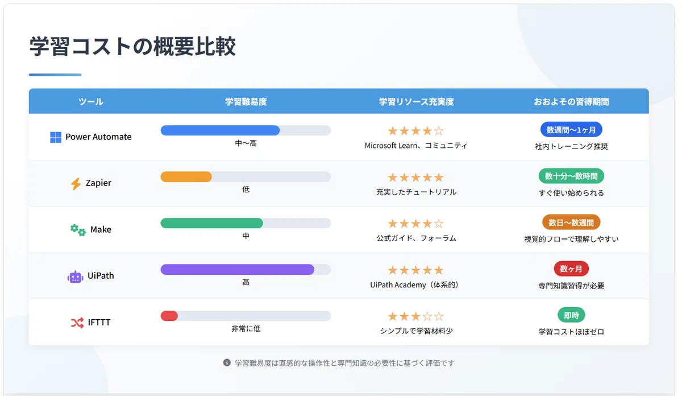Click the blue Power Automate difficulty bar
Image resolution: width=682 pixels, height=396 pixels.
(x=220, y=130)
